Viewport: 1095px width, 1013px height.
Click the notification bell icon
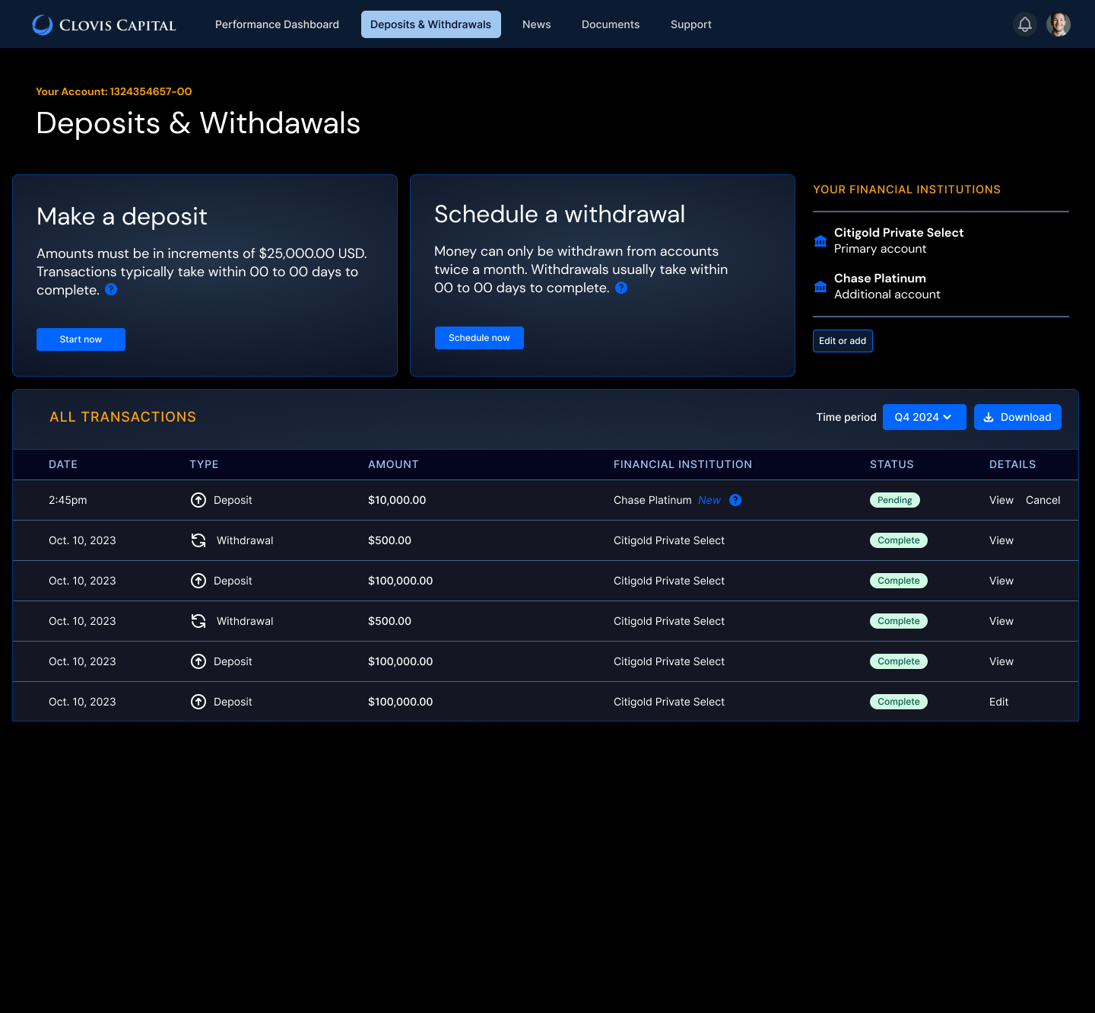pos(1024,24)
